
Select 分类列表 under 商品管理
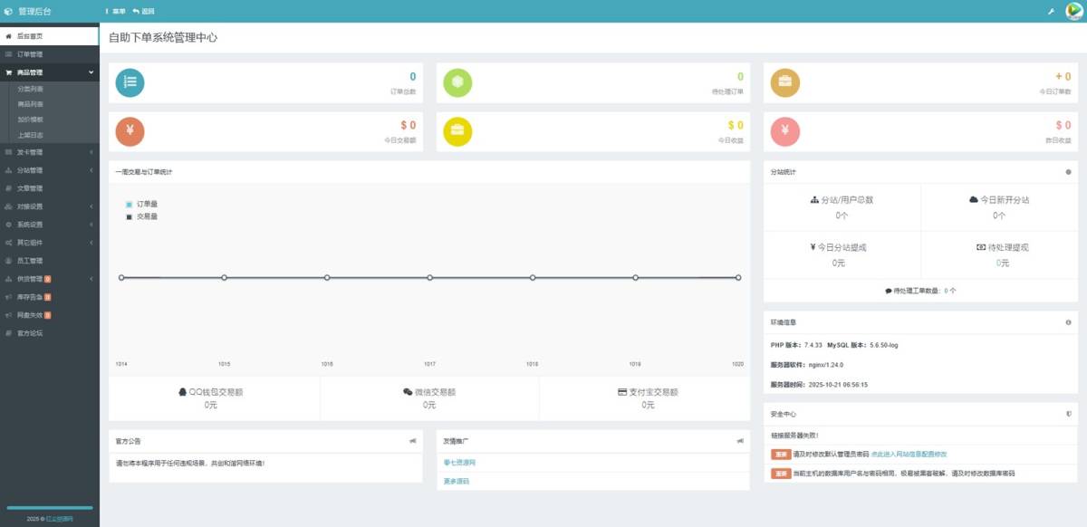pos(30,89)
